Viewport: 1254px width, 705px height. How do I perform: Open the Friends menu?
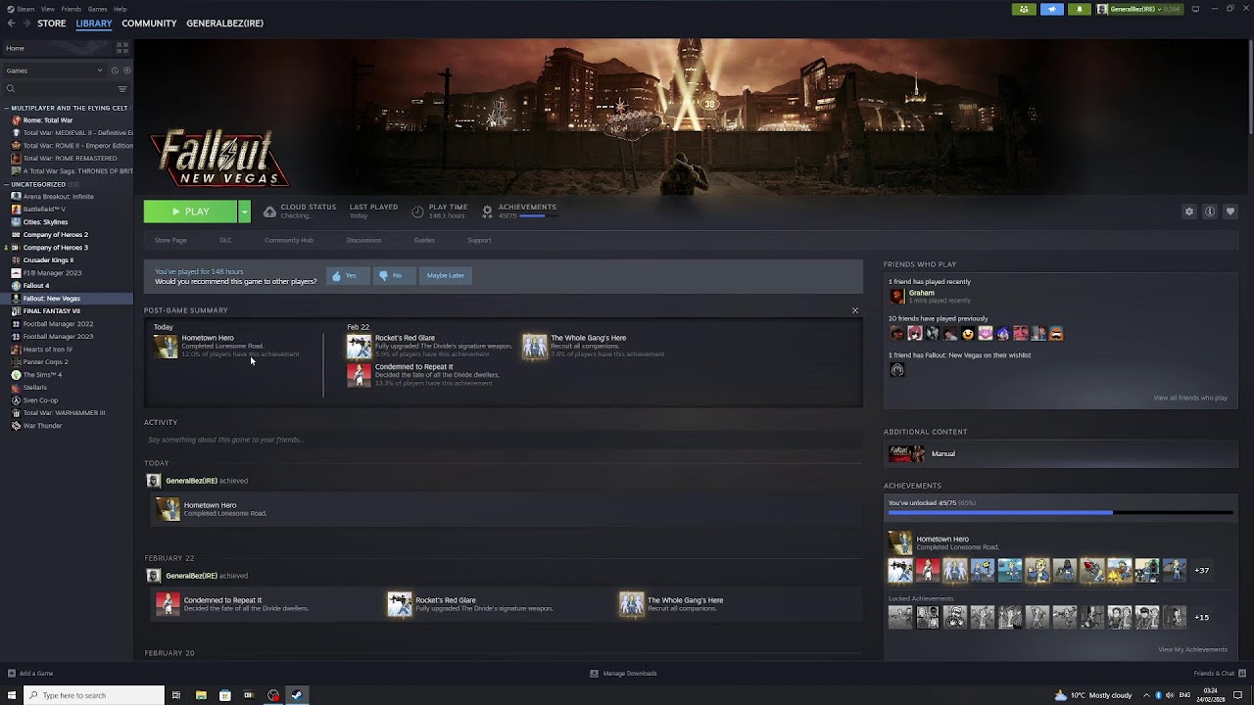71,9
